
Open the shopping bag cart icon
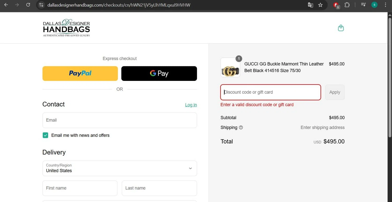[341, 28]
